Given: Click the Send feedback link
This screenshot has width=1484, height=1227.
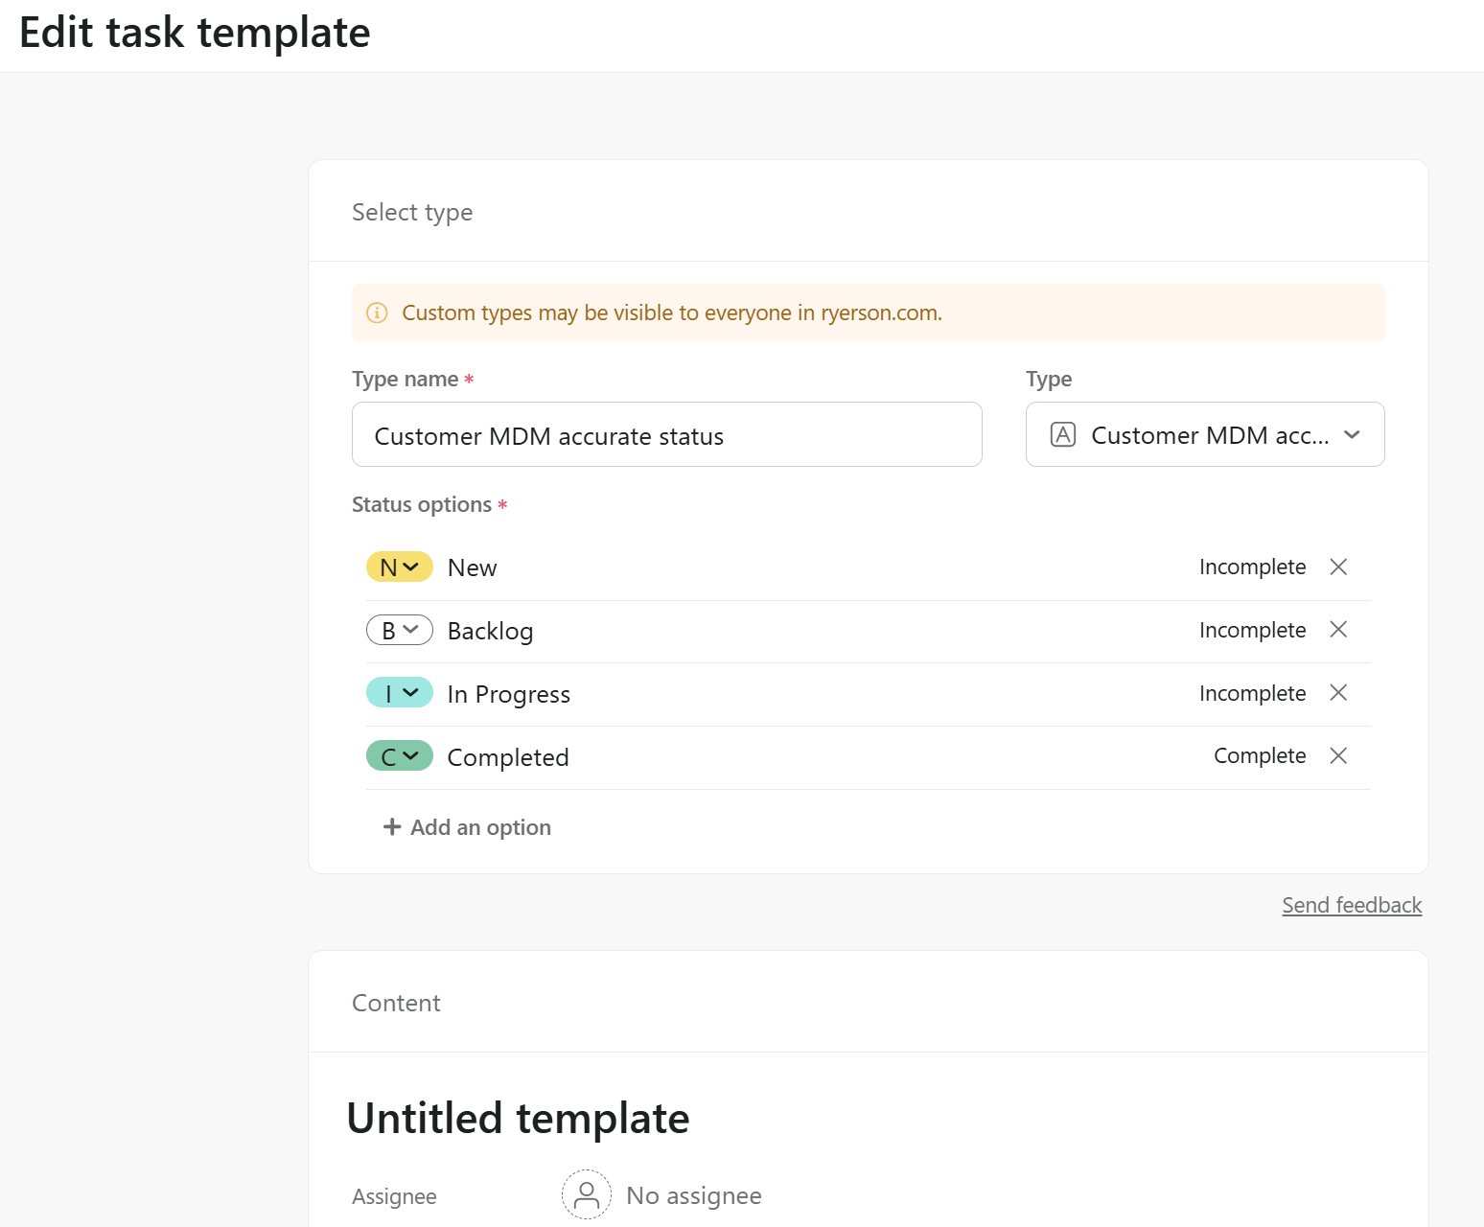Looking at the screenshot, I should coord(1351,905).
